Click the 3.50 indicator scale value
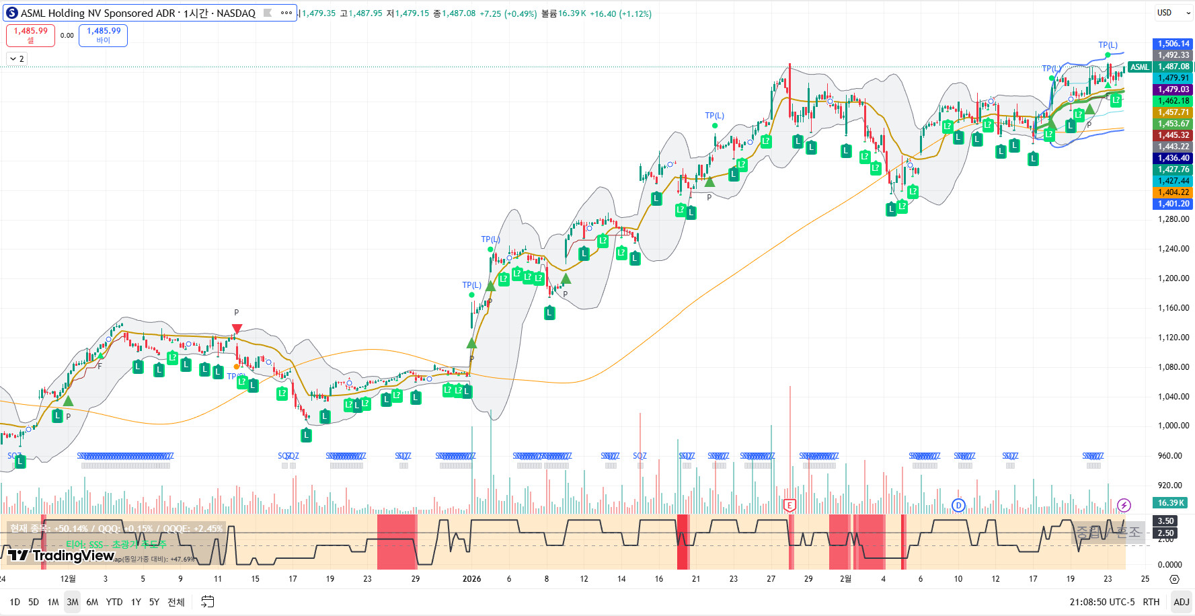The width and height of the screenshot is (1195, 616). click(1165, 521)
